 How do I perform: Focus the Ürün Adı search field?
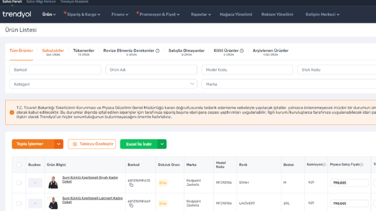[151, 70]
